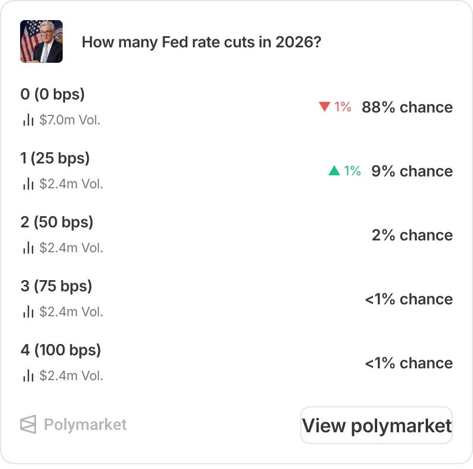Click the View polymarket button
Screen dimensions: 473x469
tap(377, 425)
